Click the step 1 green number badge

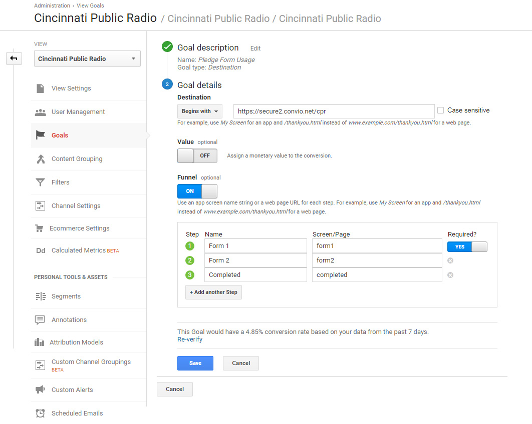coord(190,246)
